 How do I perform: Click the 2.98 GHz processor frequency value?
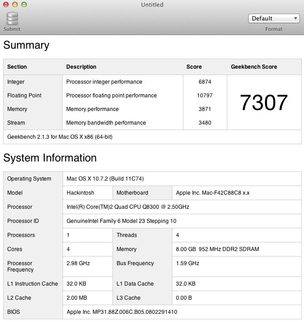tap(78, 263)
